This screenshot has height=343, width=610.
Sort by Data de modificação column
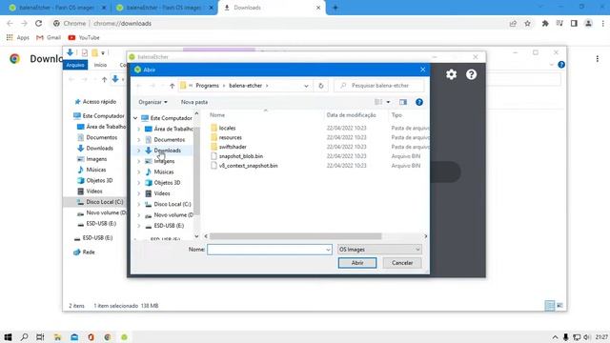click(x=351, y=115)
